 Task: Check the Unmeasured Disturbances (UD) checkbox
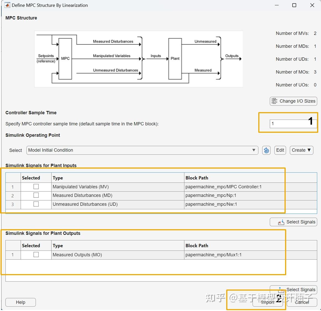(36, 204)
